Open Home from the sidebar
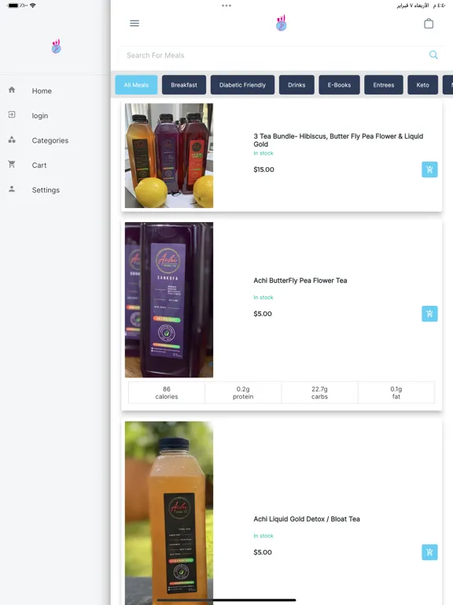 42,91
